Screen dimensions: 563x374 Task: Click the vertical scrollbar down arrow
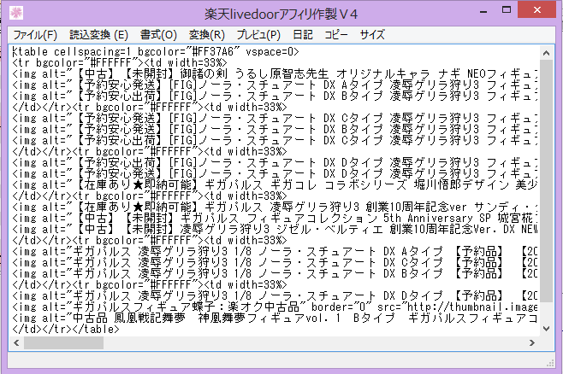pos(546,329)
